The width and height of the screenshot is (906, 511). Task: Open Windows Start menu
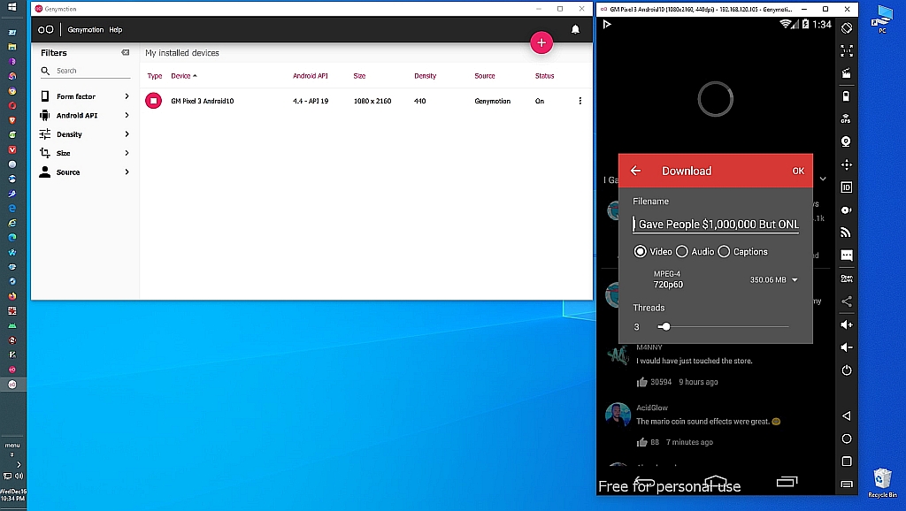tap(12, 7)
